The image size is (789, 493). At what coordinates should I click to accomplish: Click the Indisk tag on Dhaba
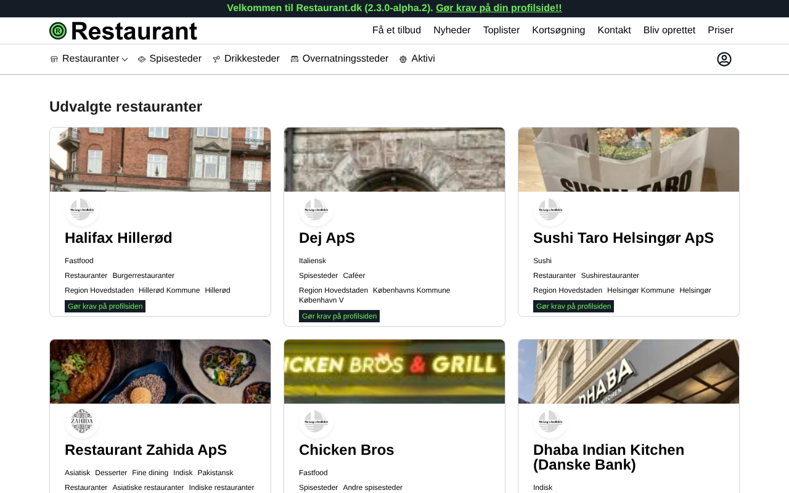(542, 487)
